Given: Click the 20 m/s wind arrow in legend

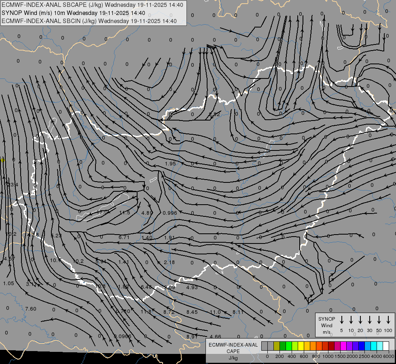Looking at the screenshot, I should pos(360,320).
